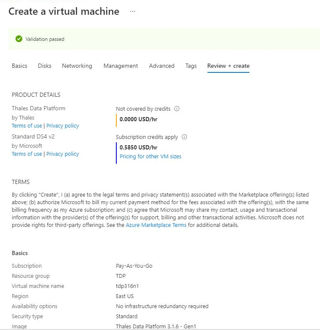This screenshot has width=320, height=330.
Task: Click the green Validation passed checkmark icon
Action: 19,39
